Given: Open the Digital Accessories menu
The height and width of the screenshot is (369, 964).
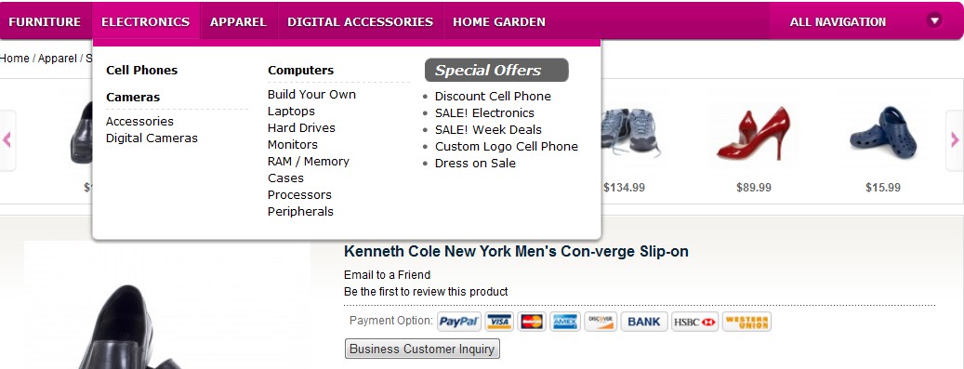Looking at the screenshot, I should click(x=361, y=21).
